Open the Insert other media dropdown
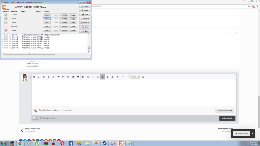260x146 pixels. click(225, 111)
